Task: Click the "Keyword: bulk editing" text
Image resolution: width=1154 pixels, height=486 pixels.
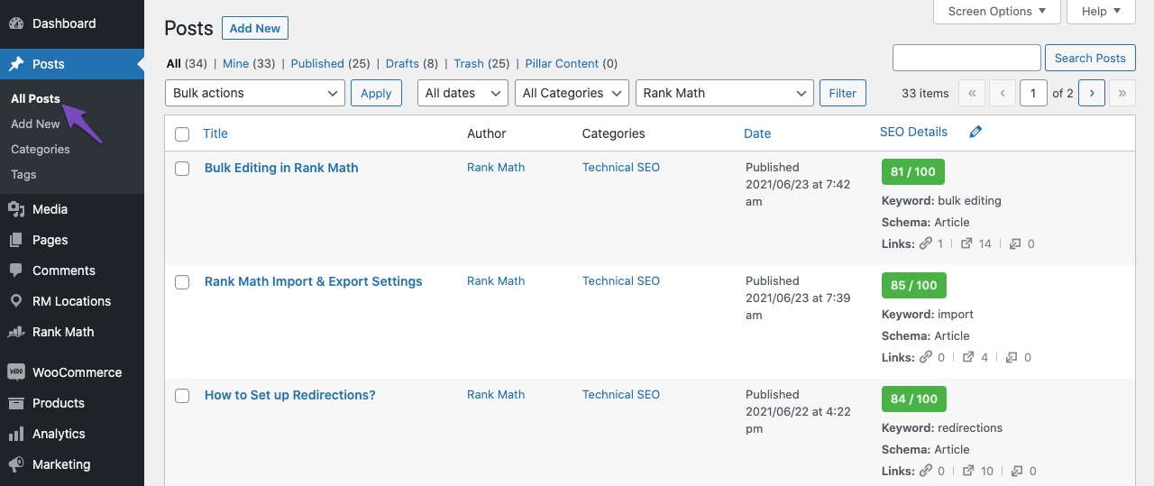Action: 941,200
